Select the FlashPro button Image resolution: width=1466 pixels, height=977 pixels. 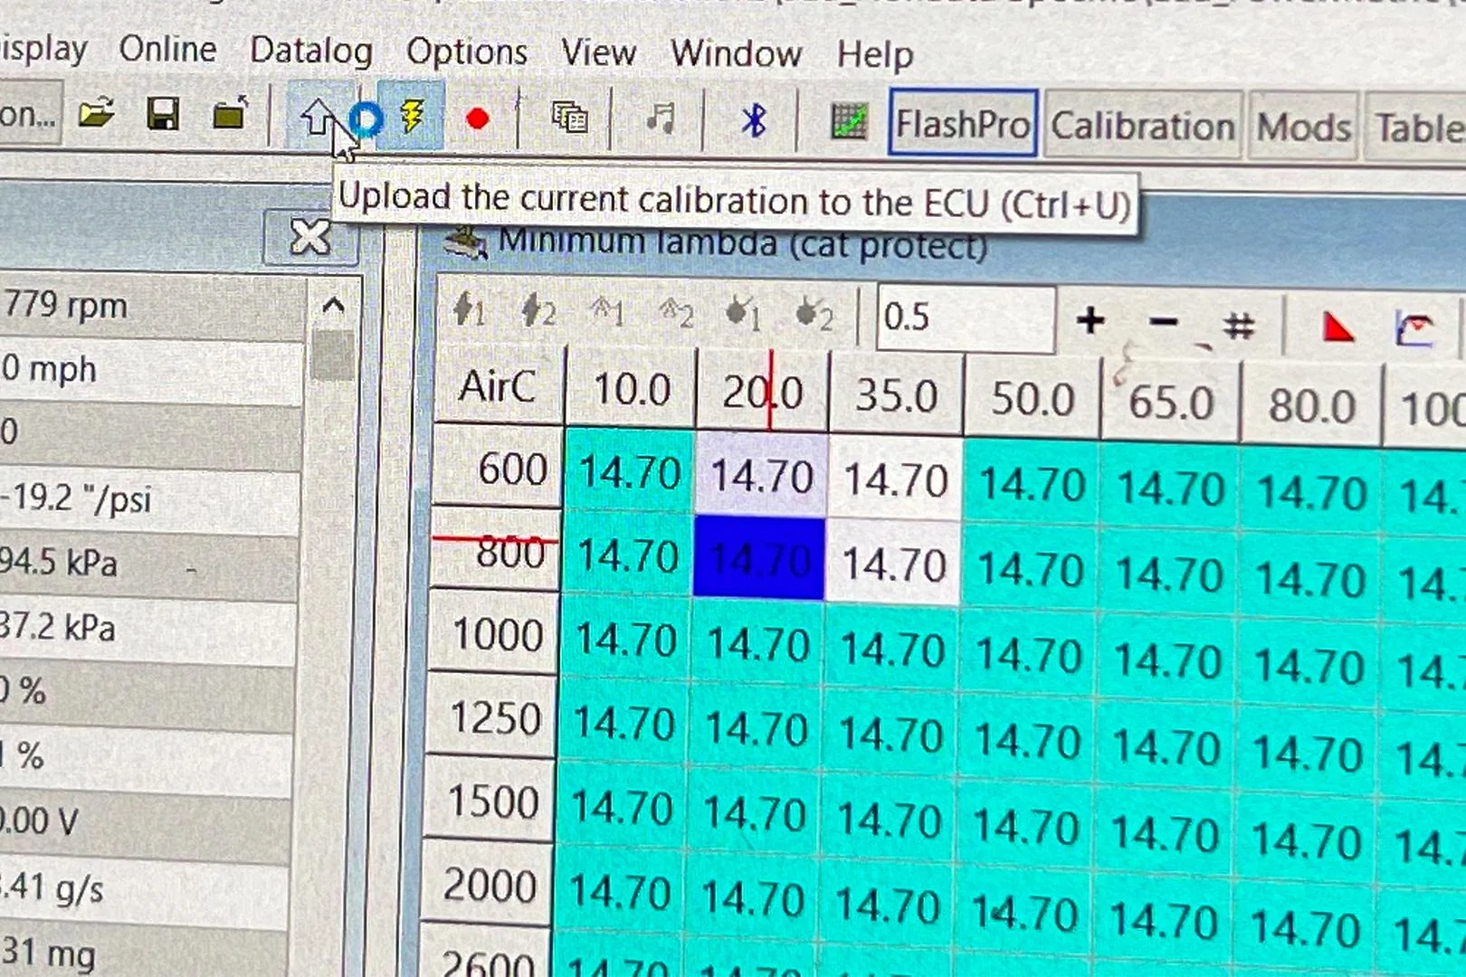click(963, 125)
